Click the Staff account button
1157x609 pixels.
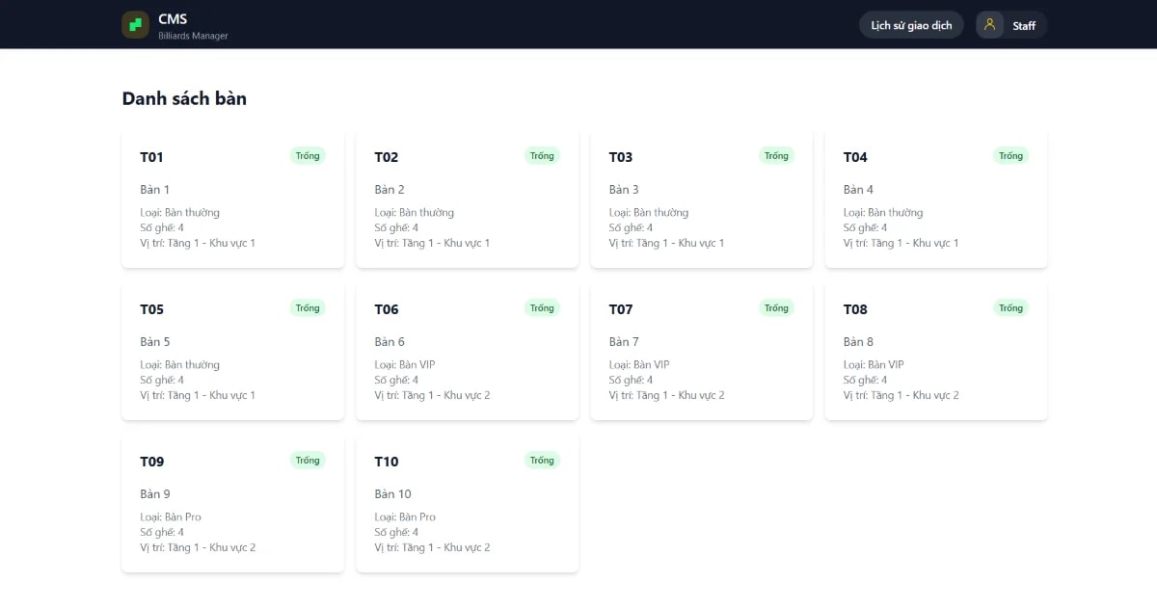coord(1010,25)
